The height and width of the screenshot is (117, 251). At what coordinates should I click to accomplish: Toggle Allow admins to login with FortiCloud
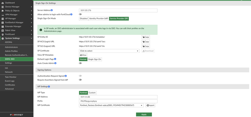pyautogui.click(x=80, y=14)
